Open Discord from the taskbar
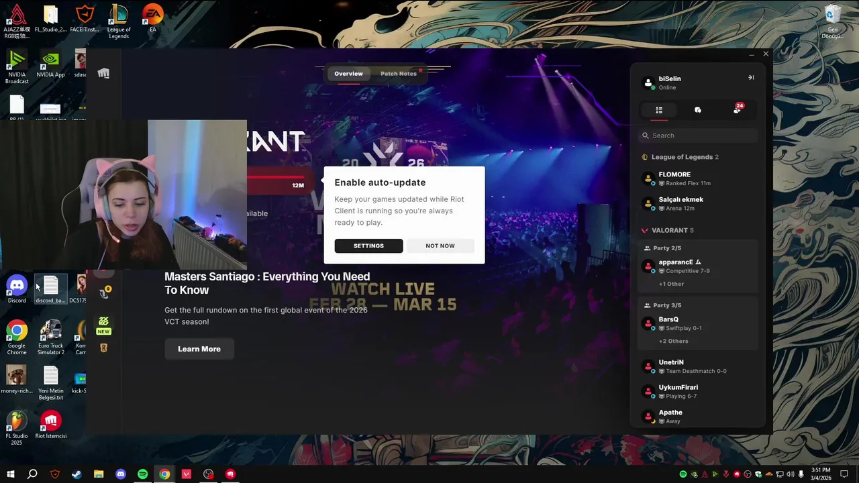 click(121, 474)
